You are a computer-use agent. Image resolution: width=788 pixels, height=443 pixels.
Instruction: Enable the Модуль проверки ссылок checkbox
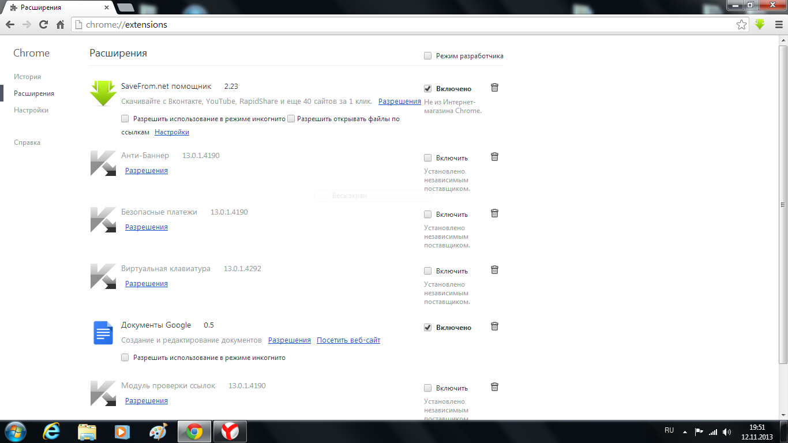[427, 388]
